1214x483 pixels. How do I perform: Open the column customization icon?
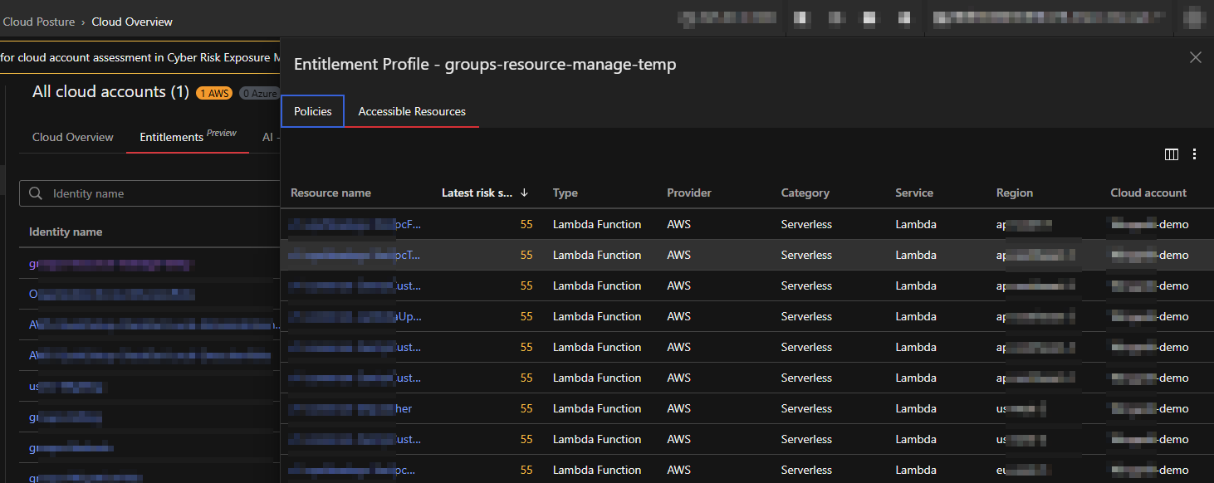[x=1172, y=154]
